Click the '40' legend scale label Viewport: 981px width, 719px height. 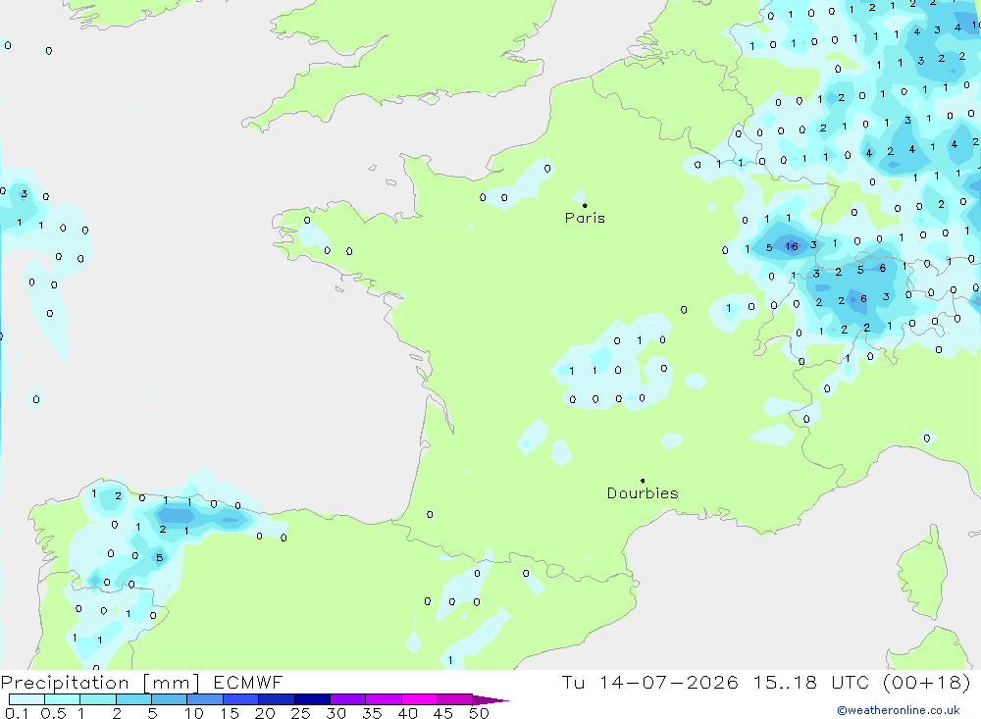pyautogui.click(x=408, y=713)
